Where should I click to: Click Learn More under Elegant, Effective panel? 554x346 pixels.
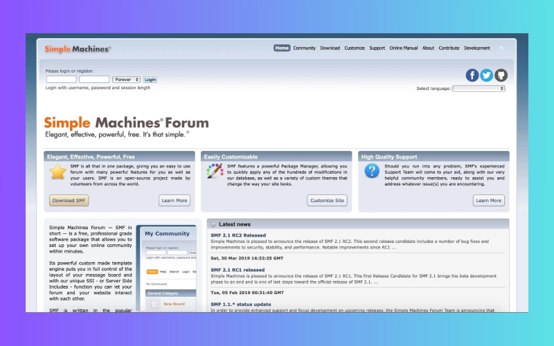pyautogui.click(x=175, y=200)
